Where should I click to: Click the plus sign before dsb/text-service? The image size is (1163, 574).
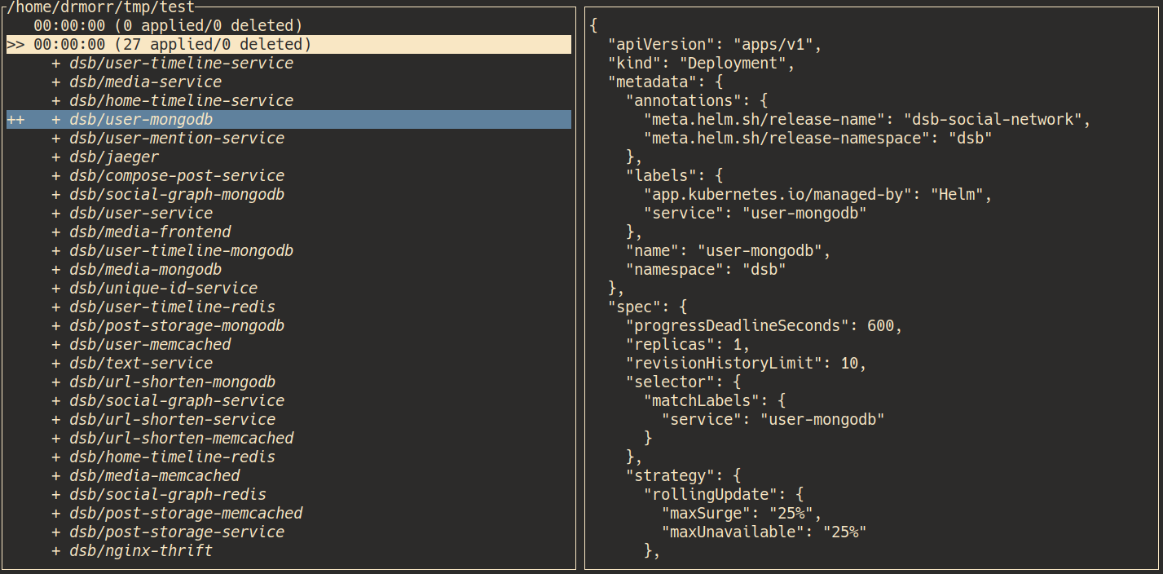[x=56, y=364]
